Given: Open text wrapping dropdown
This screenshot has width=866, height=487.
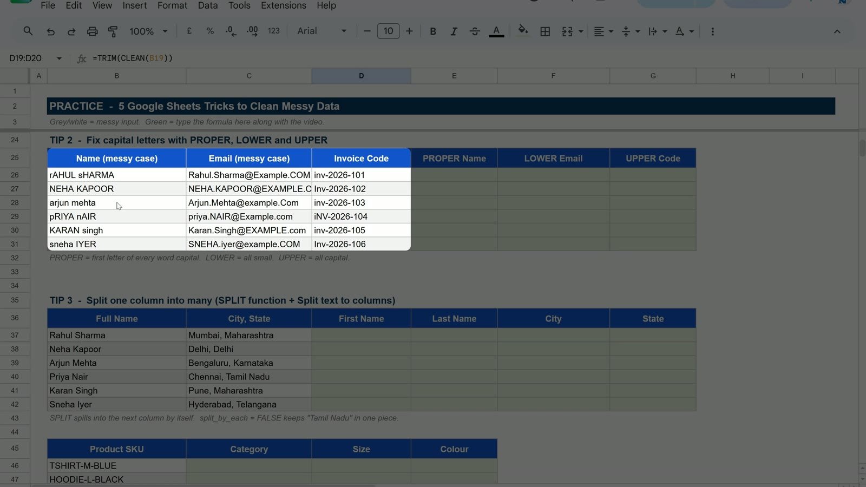Looking at the screenshot, I should pyautogui.click(x=657, y=31).
